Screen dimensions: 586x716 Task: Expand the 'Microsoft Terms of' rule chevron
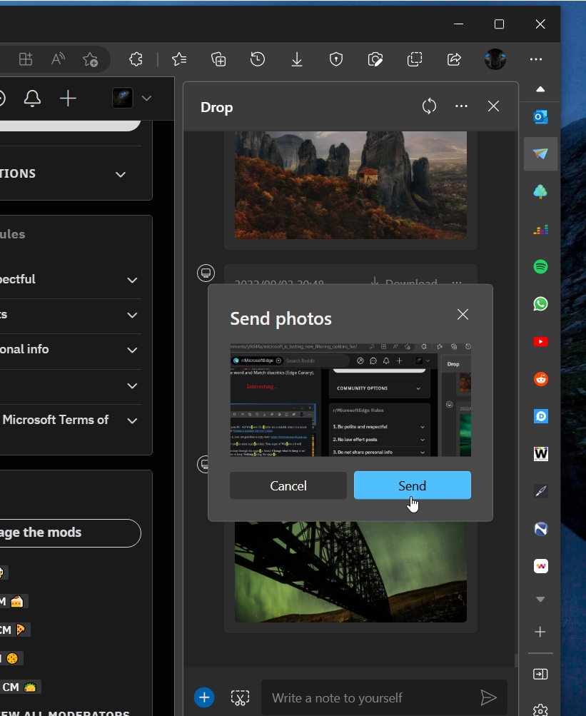[x=132, y=420]
